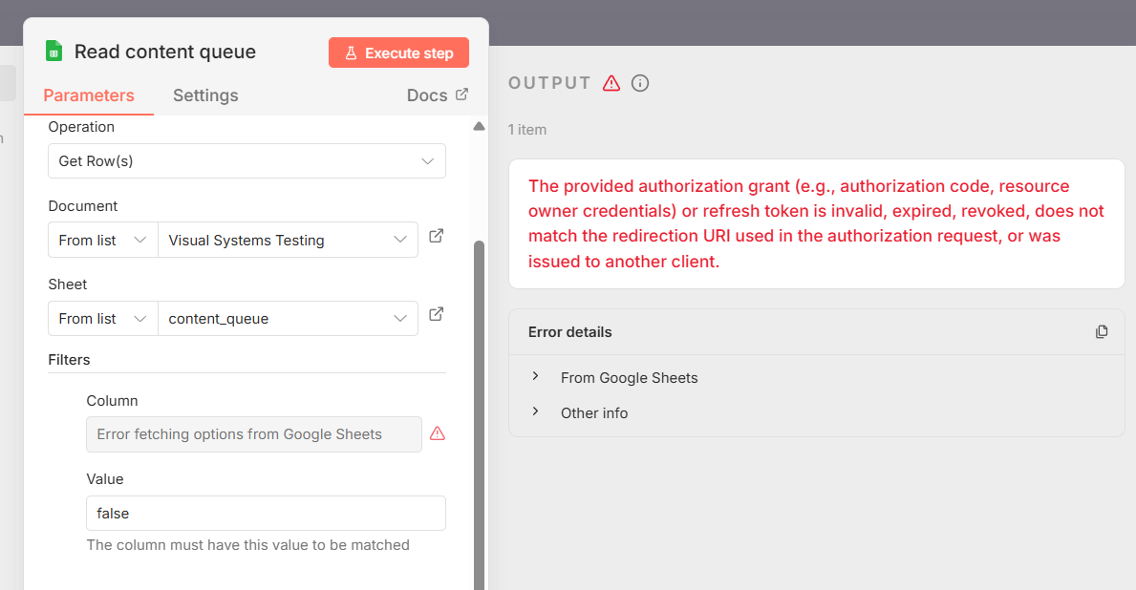Viewport: 1136px width, 590px height.
Task: Open the content_queue sheet externally
Action: pos(437,314)
